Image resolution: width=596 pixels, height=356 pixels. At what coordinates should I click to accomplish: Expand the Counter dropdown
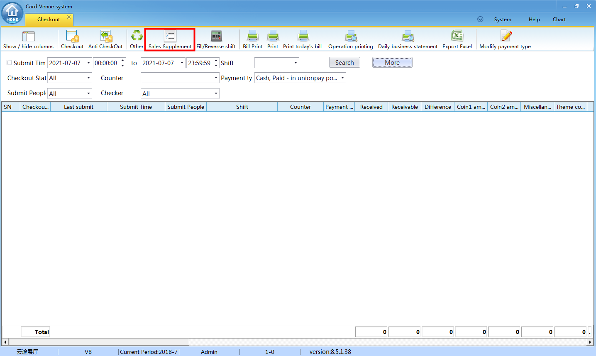(x=216, y=78)
